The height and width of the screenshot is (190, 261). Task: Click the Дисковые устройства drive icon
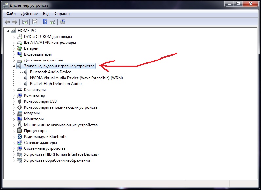20,60
